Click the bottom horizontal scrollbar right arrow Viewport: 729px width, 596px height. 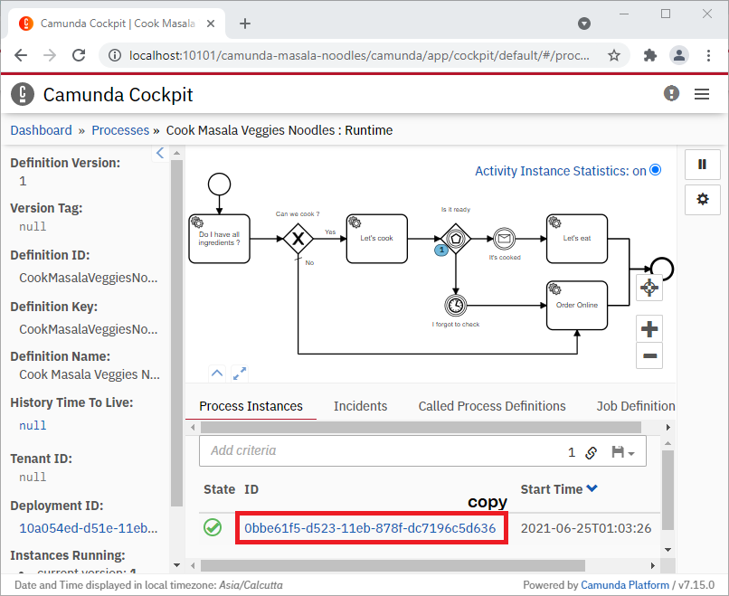pyautogui.click(x=653, y=566)
